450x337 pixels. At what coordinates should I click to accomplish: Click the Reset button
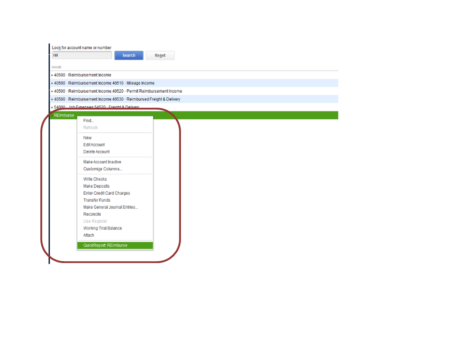click(160, 55)
